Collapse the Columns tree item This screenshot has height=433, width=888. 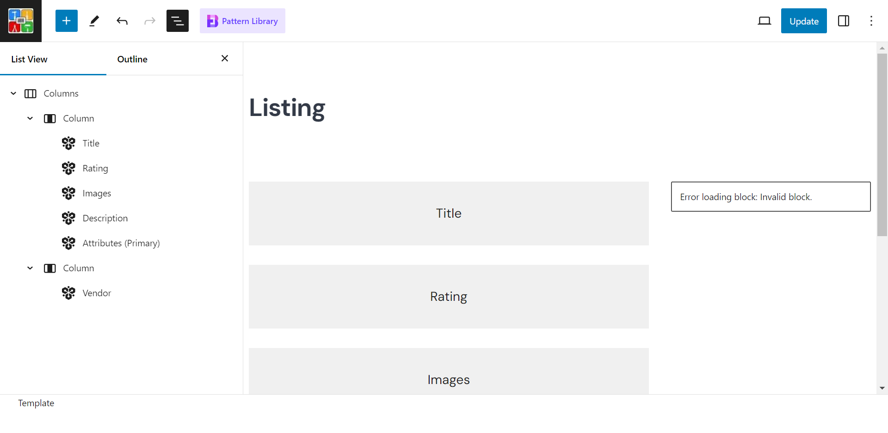[x=13, y=93]
